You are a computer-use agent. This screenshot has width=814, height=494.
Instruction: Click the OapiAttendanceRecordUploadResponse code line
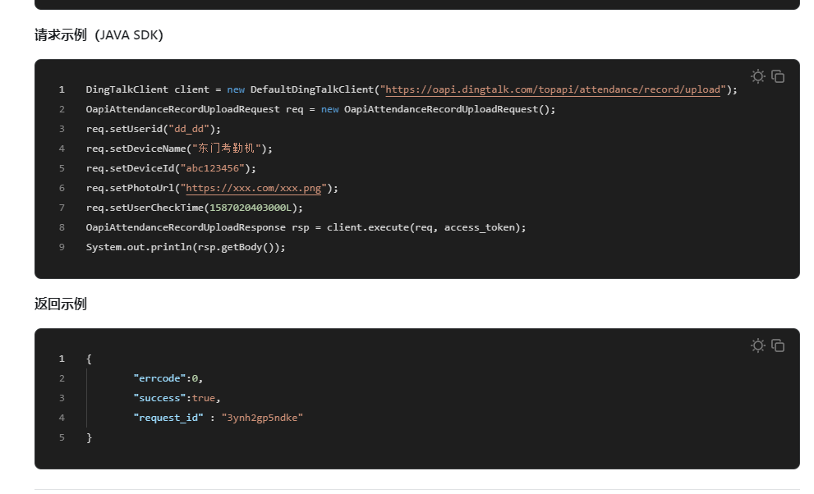[306, 227]
